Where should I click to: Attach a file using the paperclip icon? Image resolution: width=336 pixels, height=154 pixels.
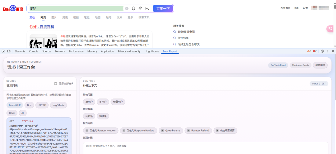[140, 9]
